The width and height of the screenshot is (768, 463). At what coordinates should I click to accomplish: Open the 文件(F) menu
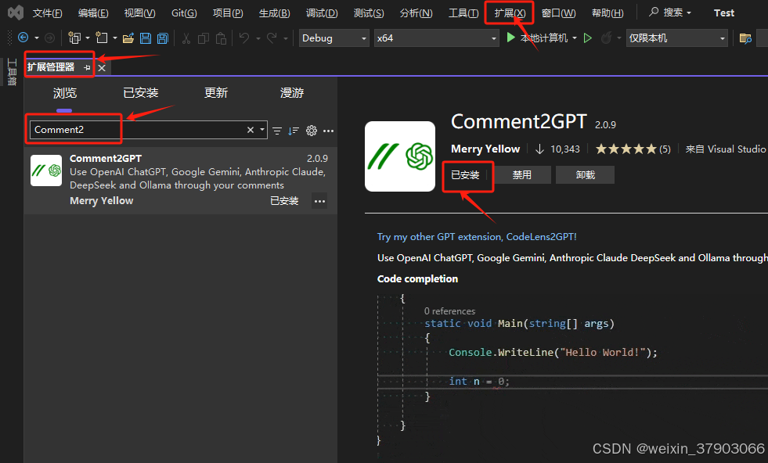tap(47, 13)
